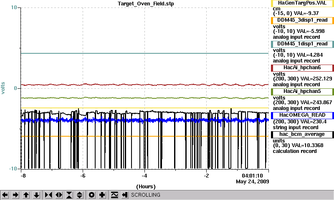Click the zoom out horizontally icon
Viewport: 334px width, 200px height.
coord(59,195)
